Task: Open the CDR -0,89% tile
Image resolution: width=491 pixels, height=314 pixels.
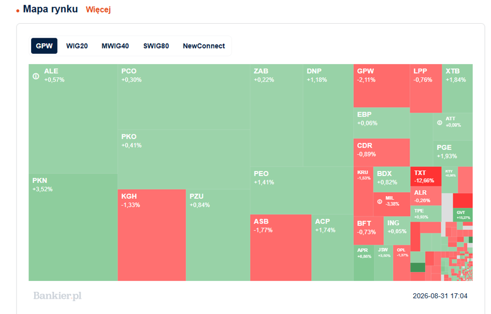Action: (x=382, y=152)
